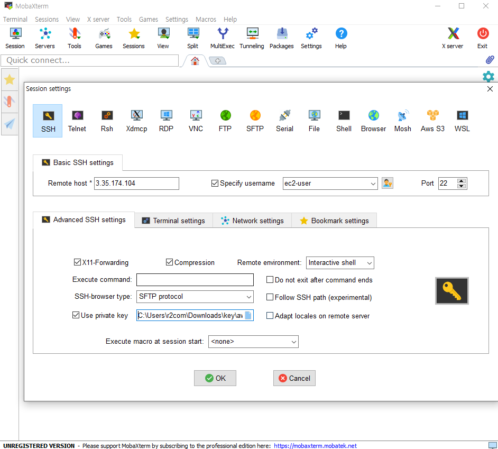Select the SFTP session type
This screenshot has width=498, height=449.
255,121
